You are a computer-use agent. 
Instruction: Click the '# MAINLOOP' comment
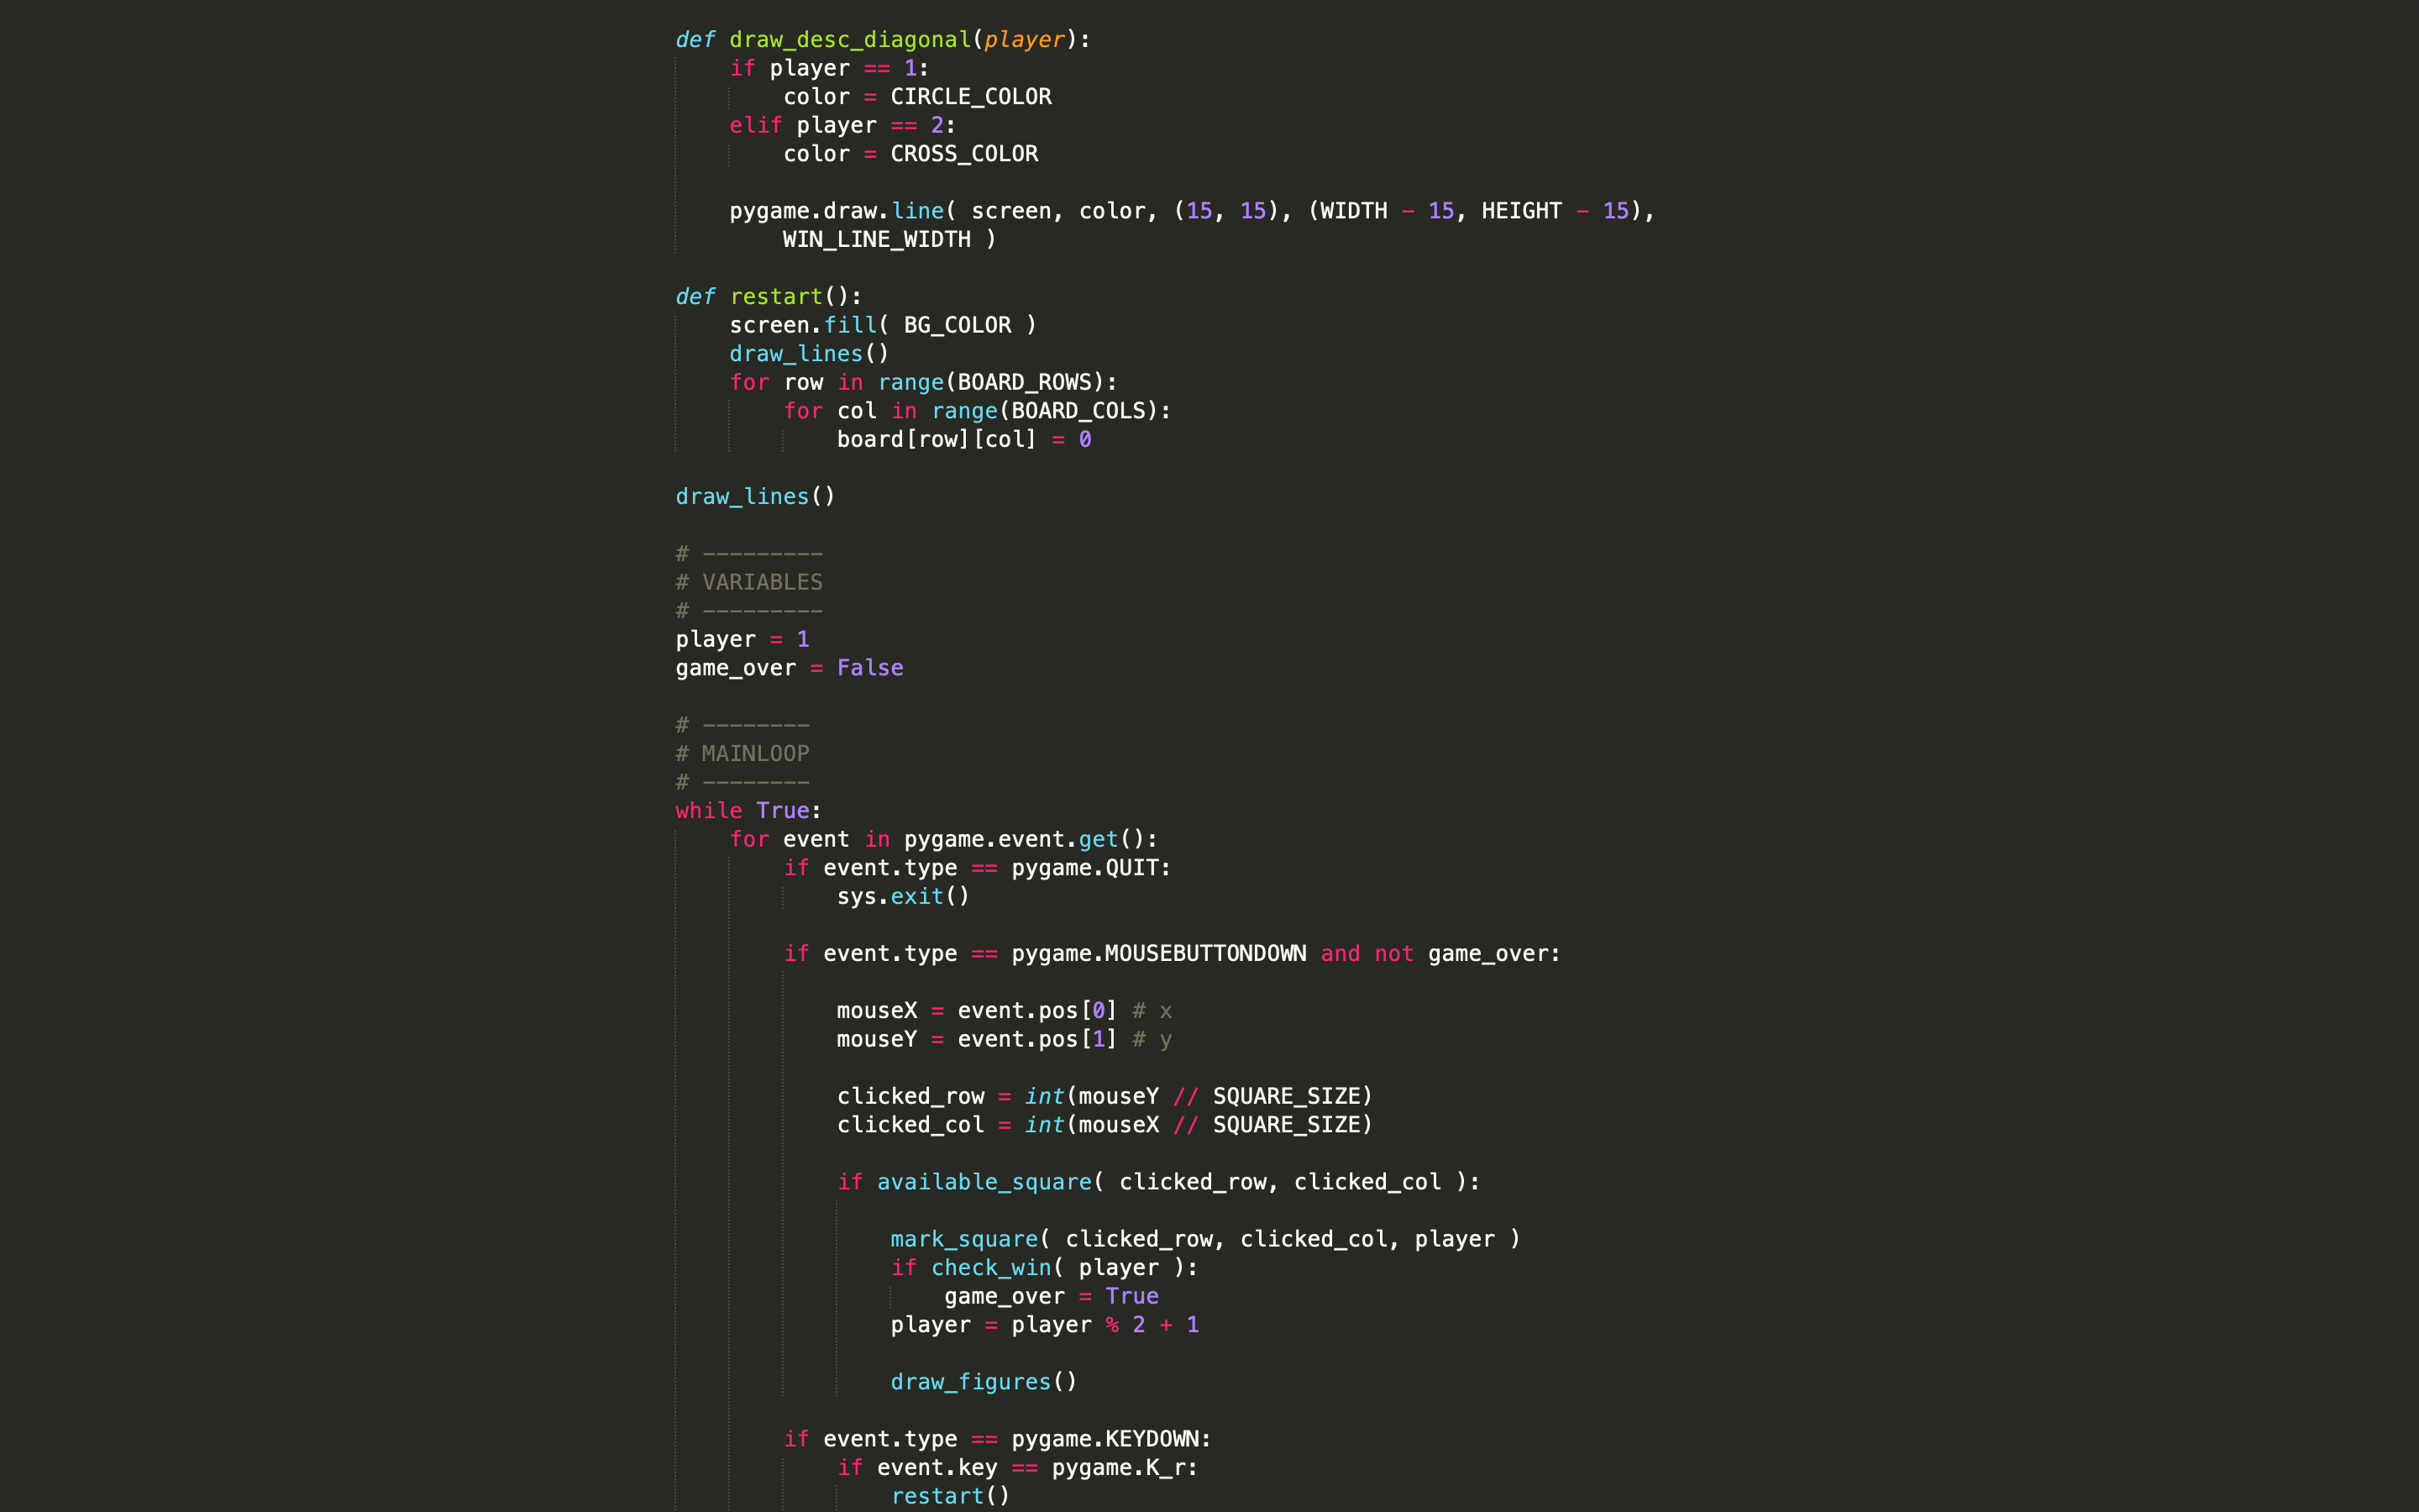click(x=742, y=754)
